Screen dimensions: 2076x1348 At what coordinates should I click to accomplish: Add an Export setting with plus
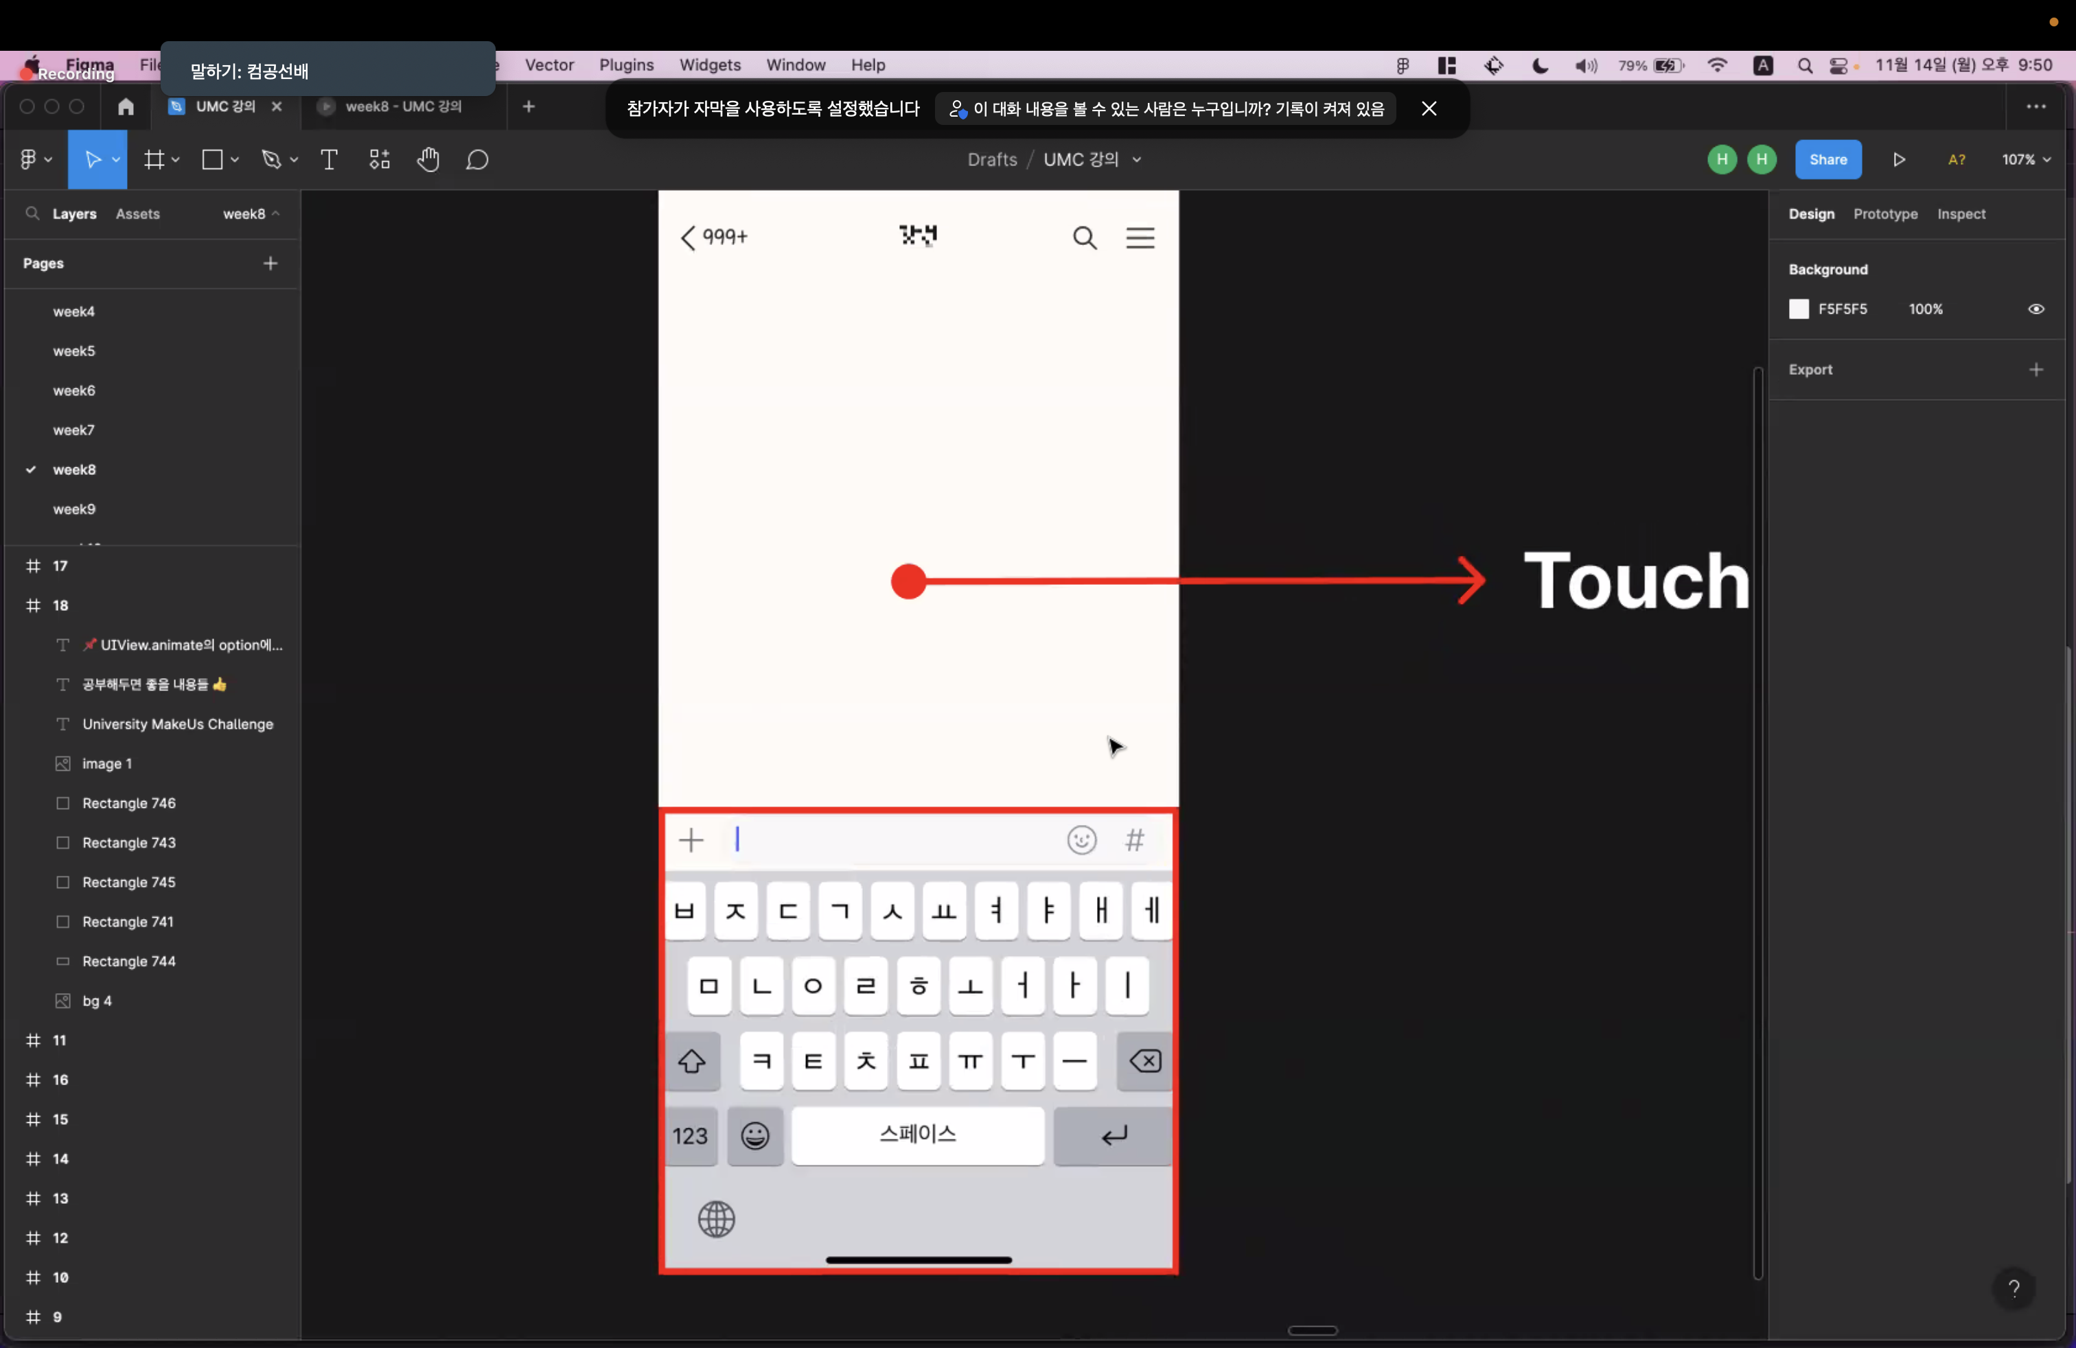click(x=2036, y=370)
